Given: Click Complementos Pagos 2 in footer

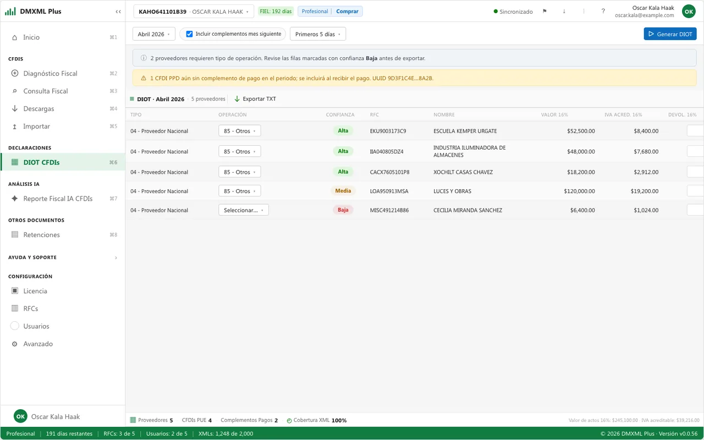Looking at the screenshot, I should (249, 420).
